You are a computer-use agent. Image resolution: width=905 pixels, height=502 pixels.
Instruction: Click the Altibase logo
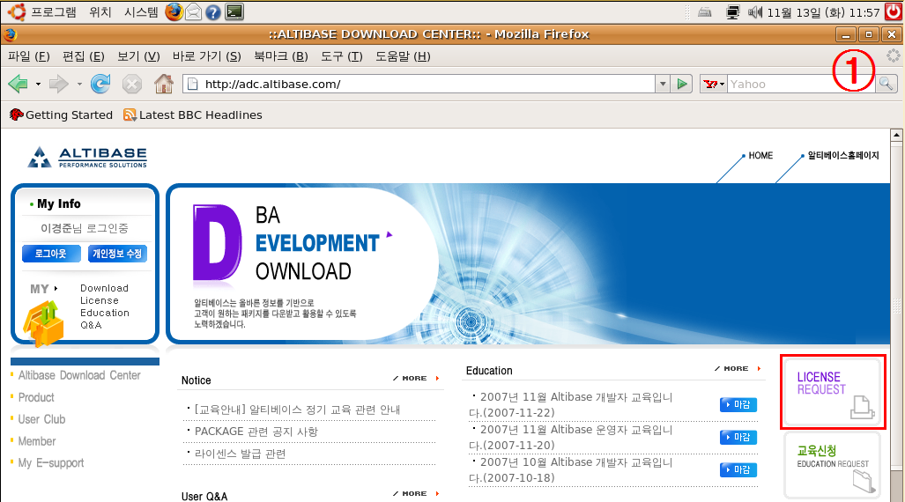(x=87, y=157)
